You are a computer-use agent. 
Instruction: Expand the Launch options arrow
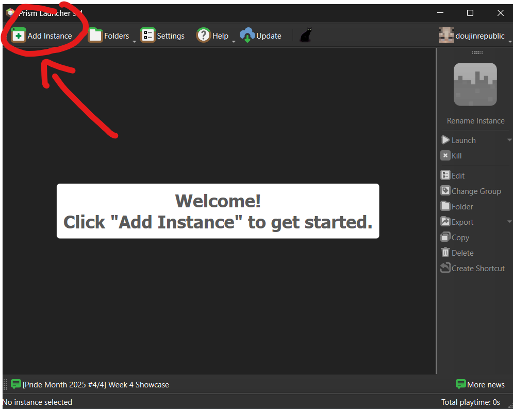click(509, 140)
